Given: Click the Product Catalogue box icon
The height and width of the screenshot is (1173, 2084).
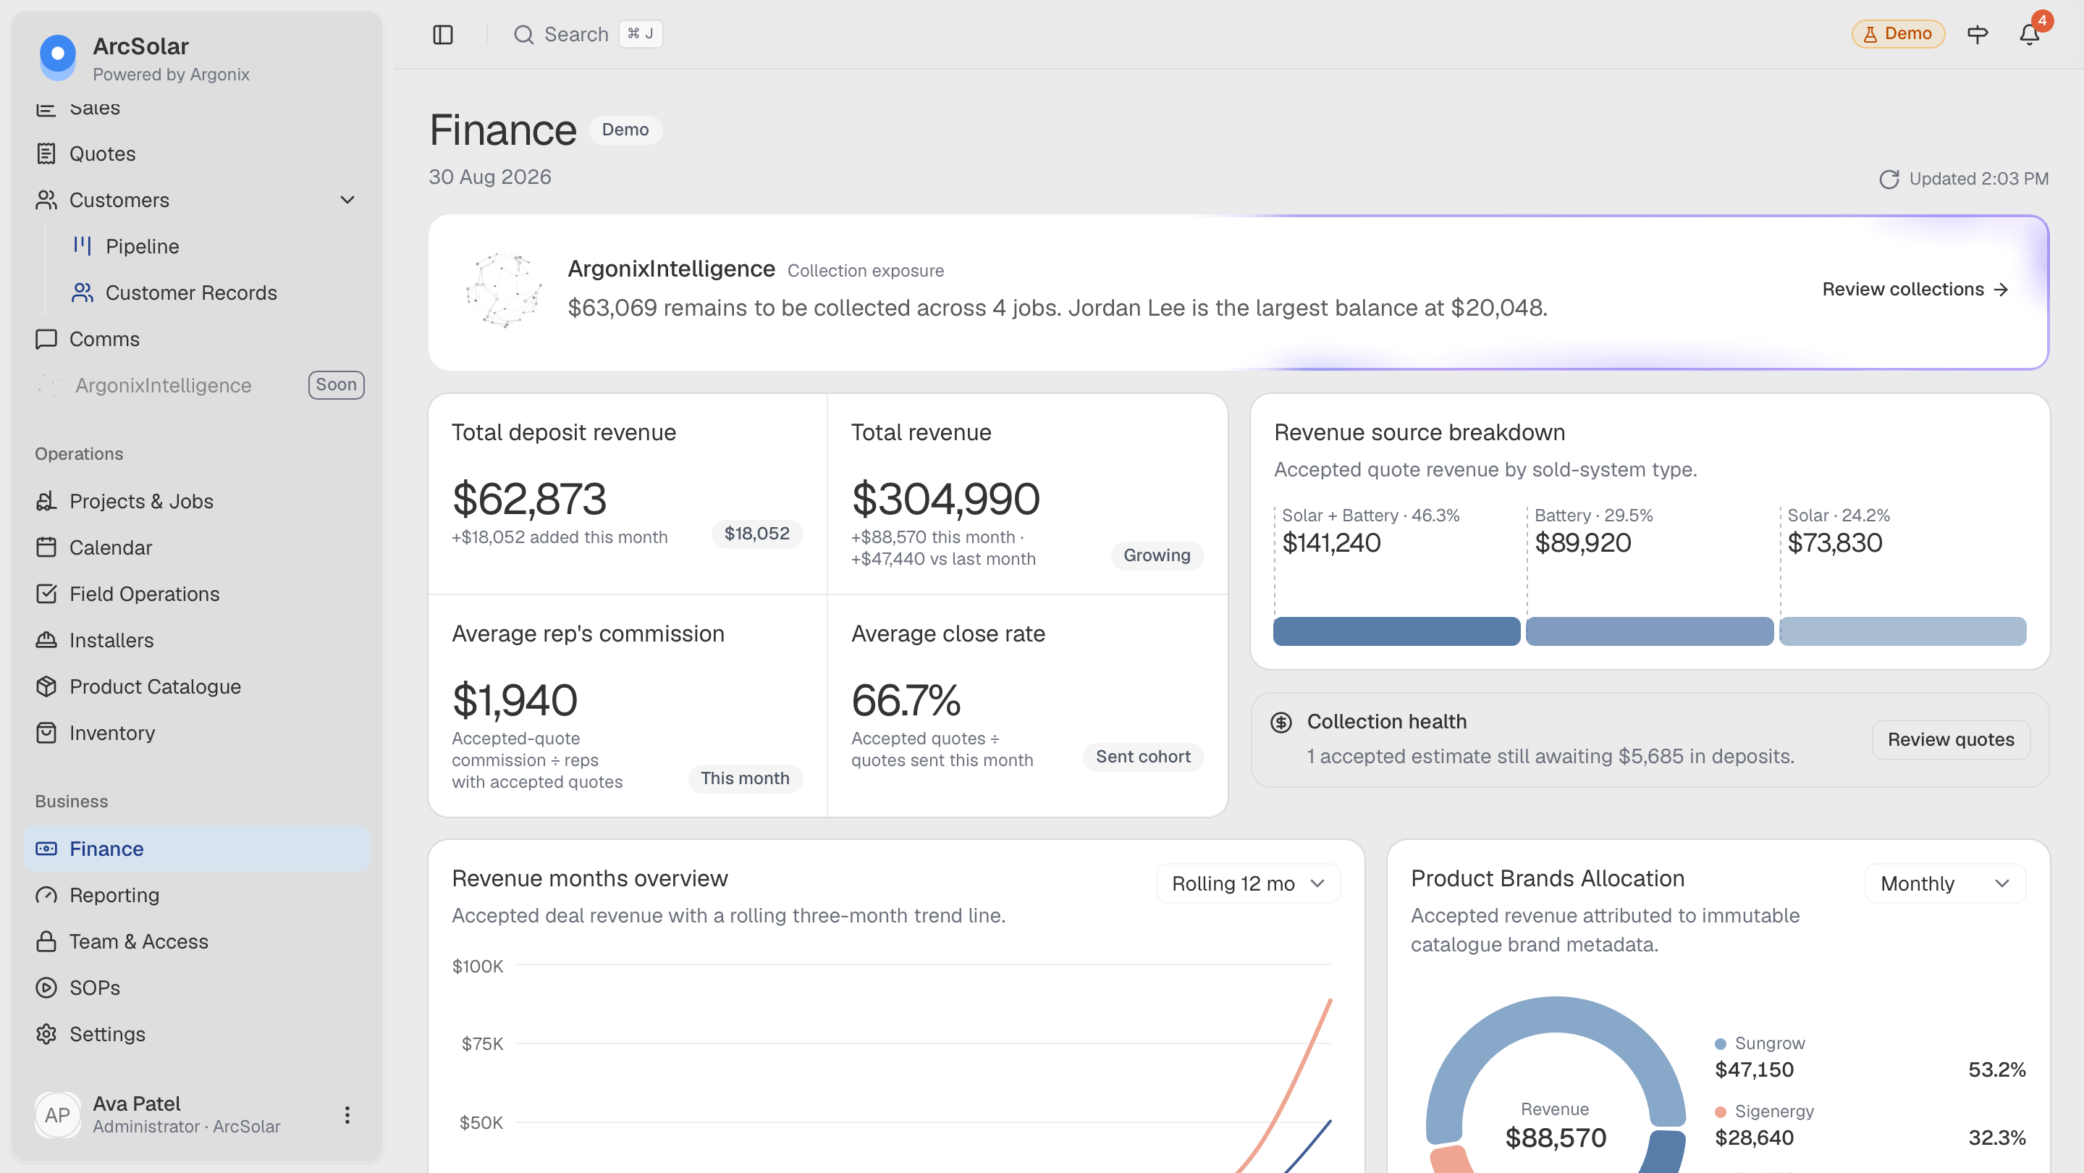Looking at the screenshot, I should 46,686.
